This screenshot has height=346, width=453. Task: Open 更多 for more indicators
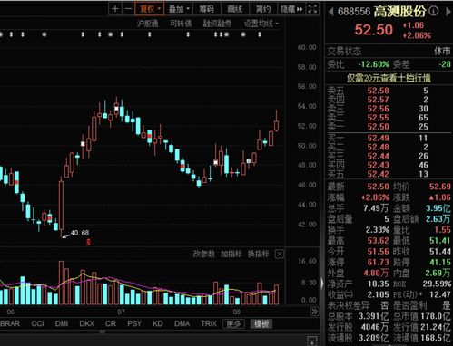(233, 324)
